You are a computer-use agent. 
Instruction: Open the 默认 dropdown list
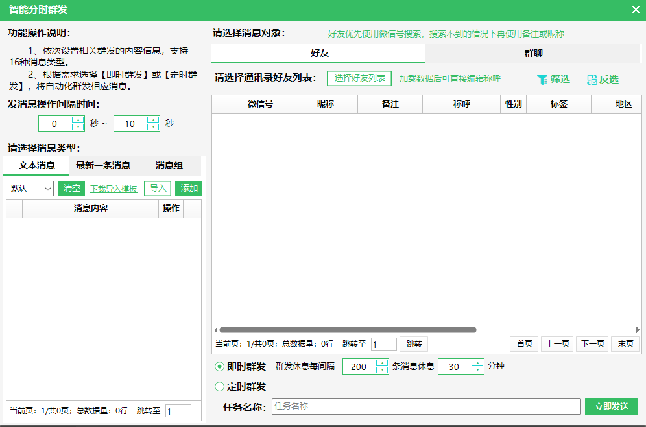pos(30,189)
